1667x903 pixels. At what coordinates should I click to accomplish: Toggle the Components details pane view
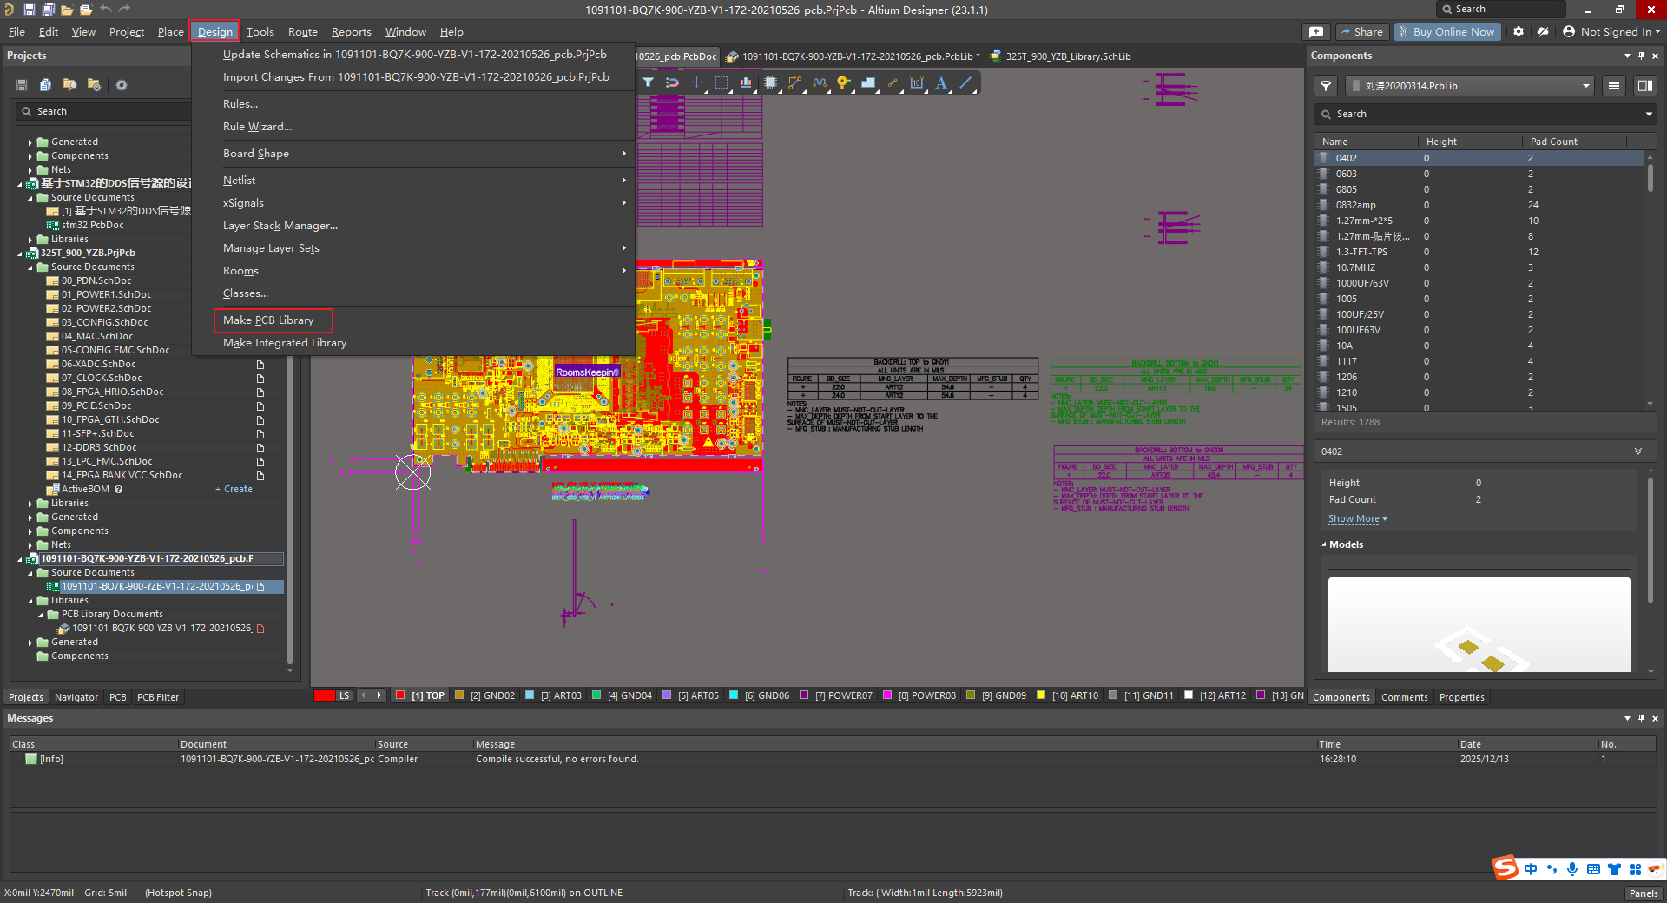point(1644,86)
